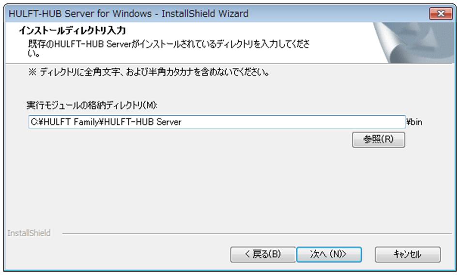The width and height of the screenshot is (460, 275).
Task: Focus the 実行モジュールの格納ディレクトリ path field
Action: [217, 122]
